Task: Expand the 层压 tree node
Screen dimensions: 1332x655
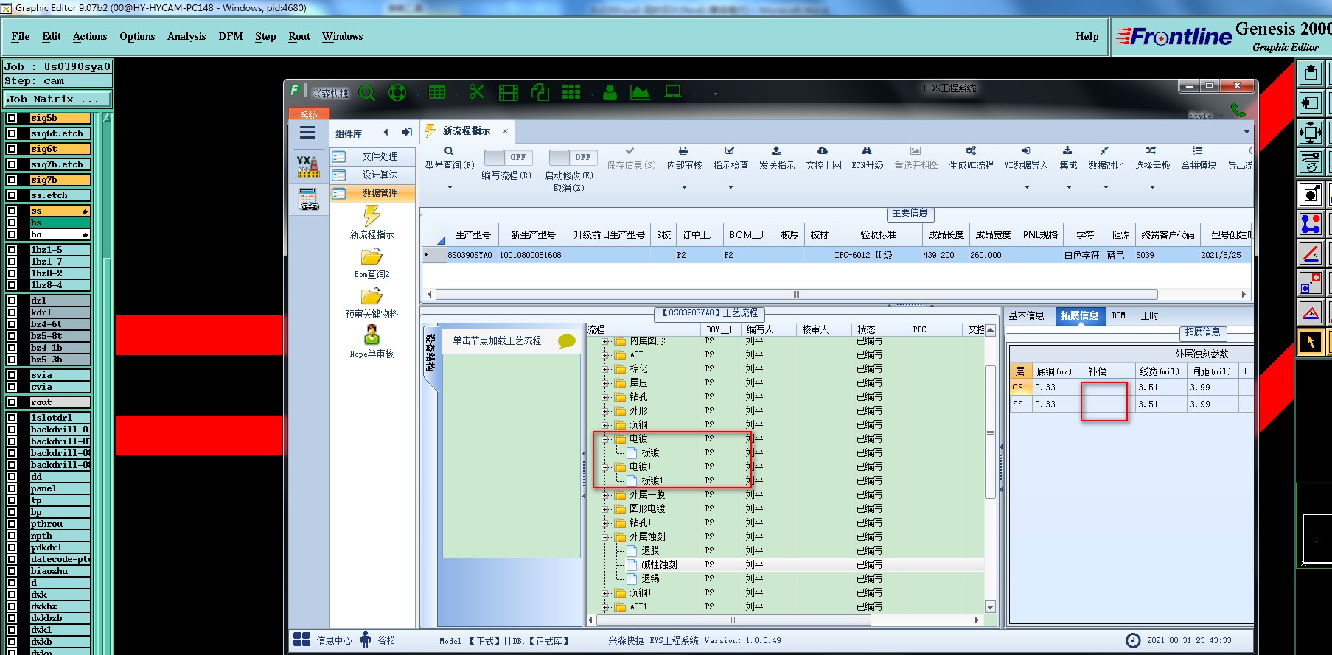Action: tap(606, 383)
